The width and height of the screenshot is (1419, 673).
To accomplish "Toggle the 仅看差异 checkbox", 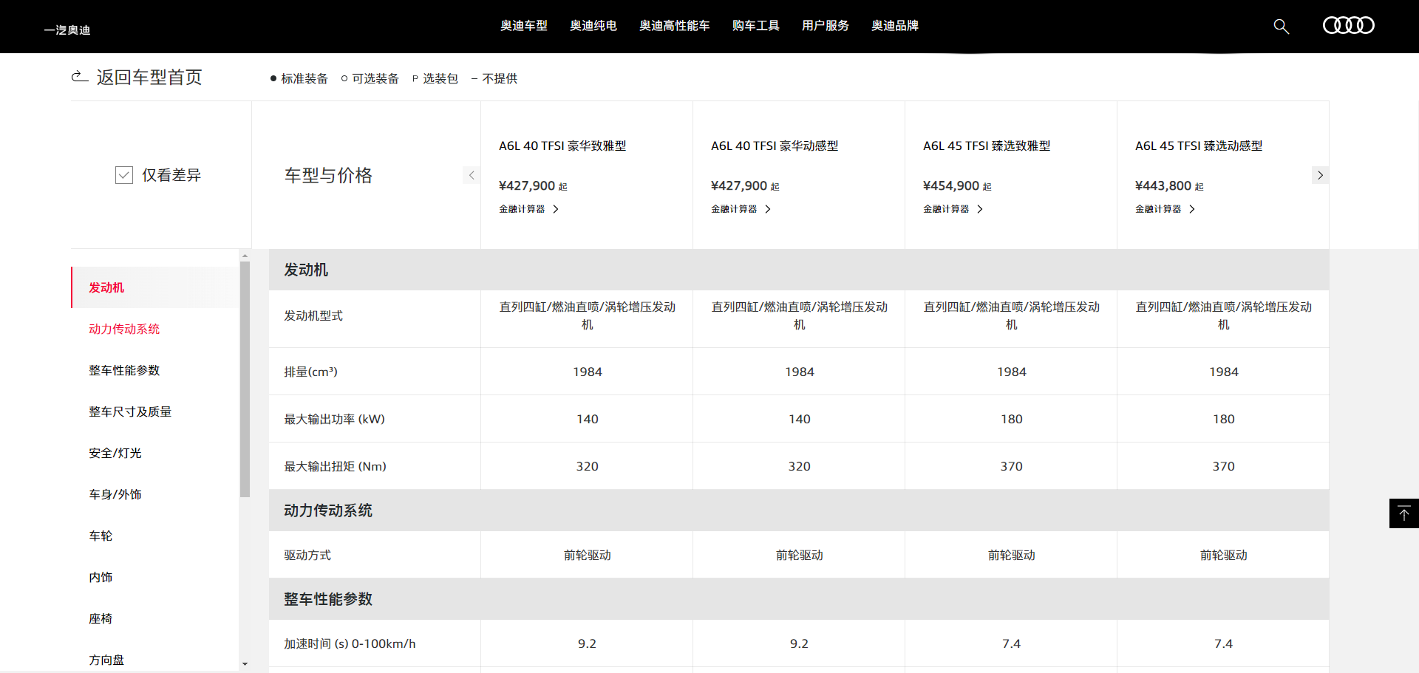I will pyautogui.click(x=124, y=175).
